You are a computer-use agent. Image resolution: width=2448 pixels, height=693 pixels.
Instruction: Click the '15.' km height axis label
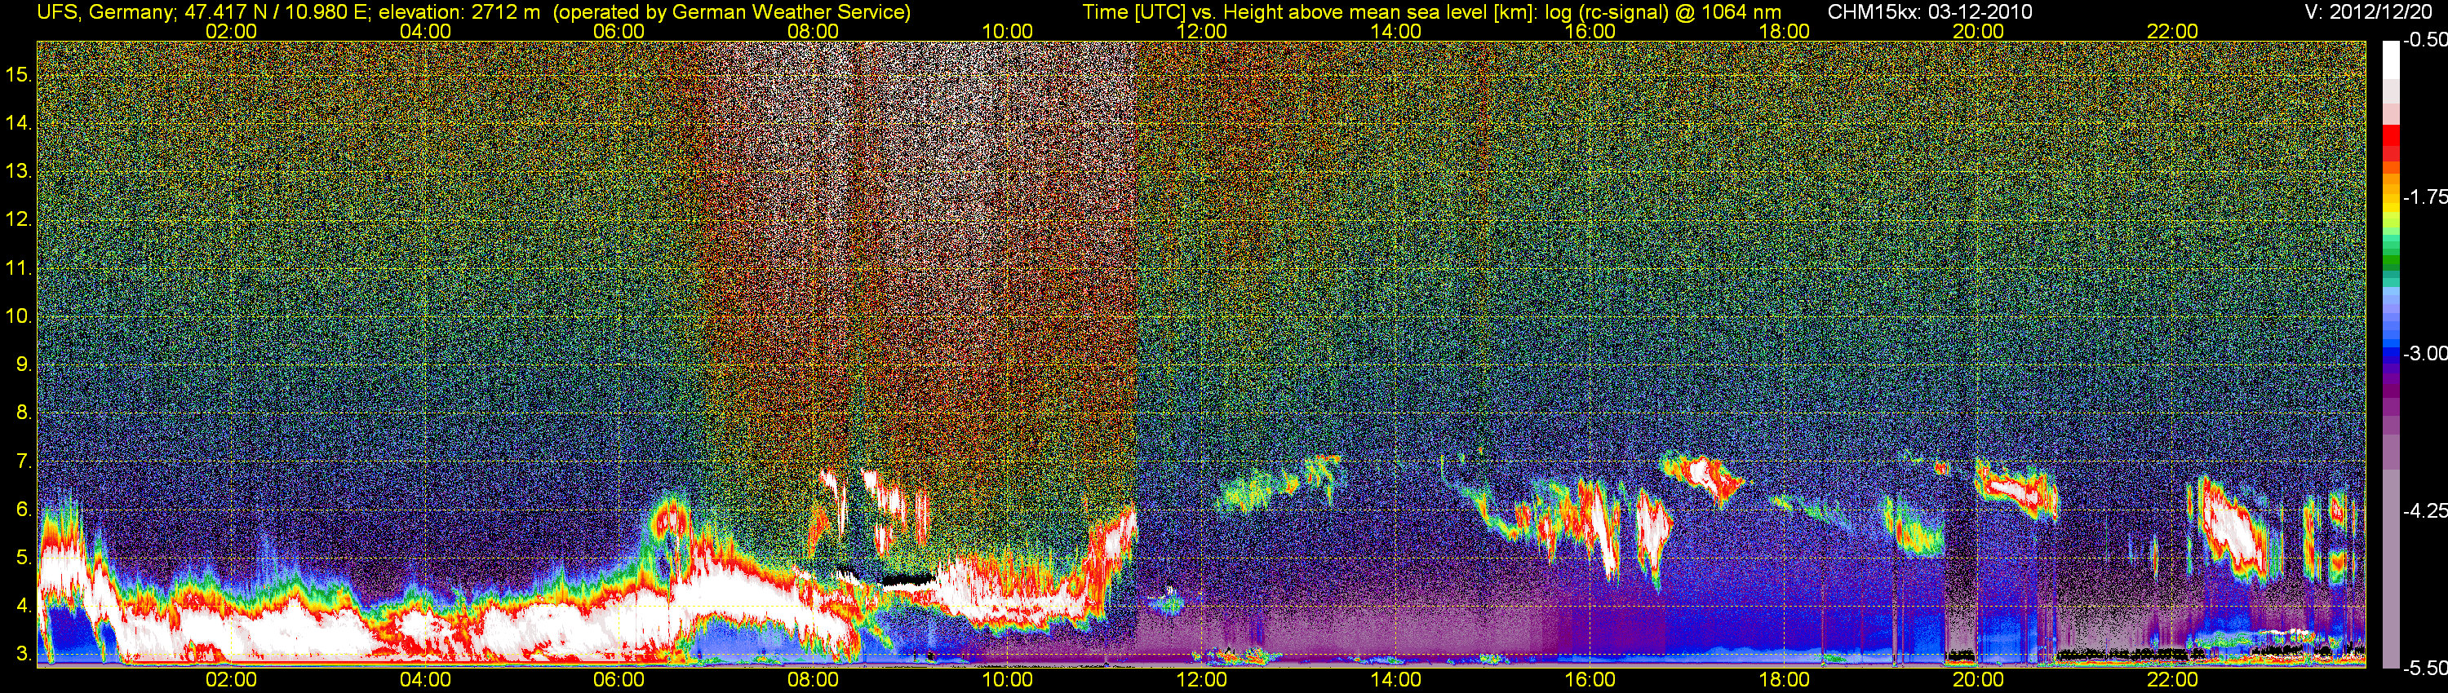(x=19, y=75)
